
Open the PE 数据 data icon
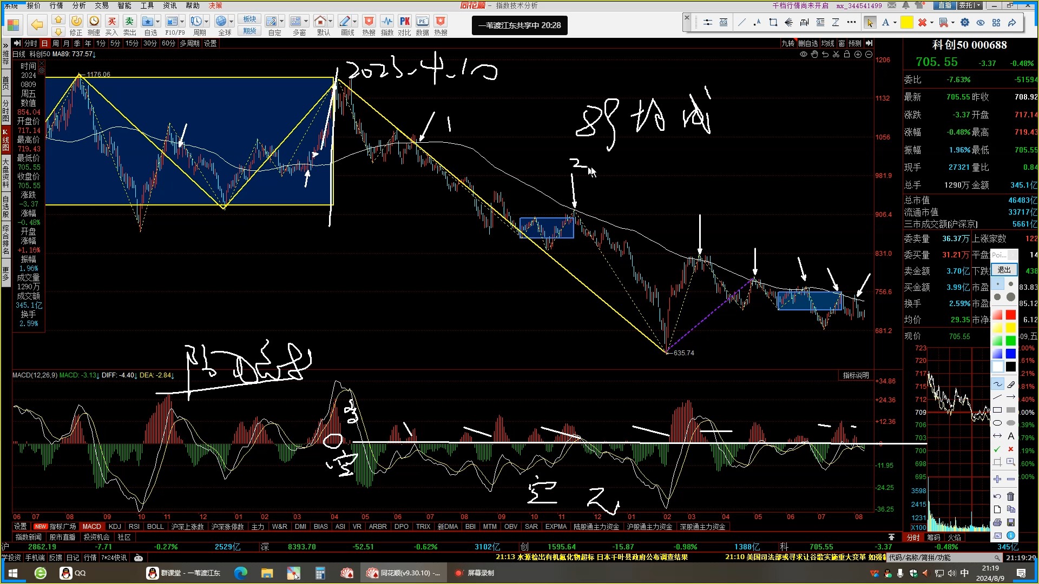[423, 21]
